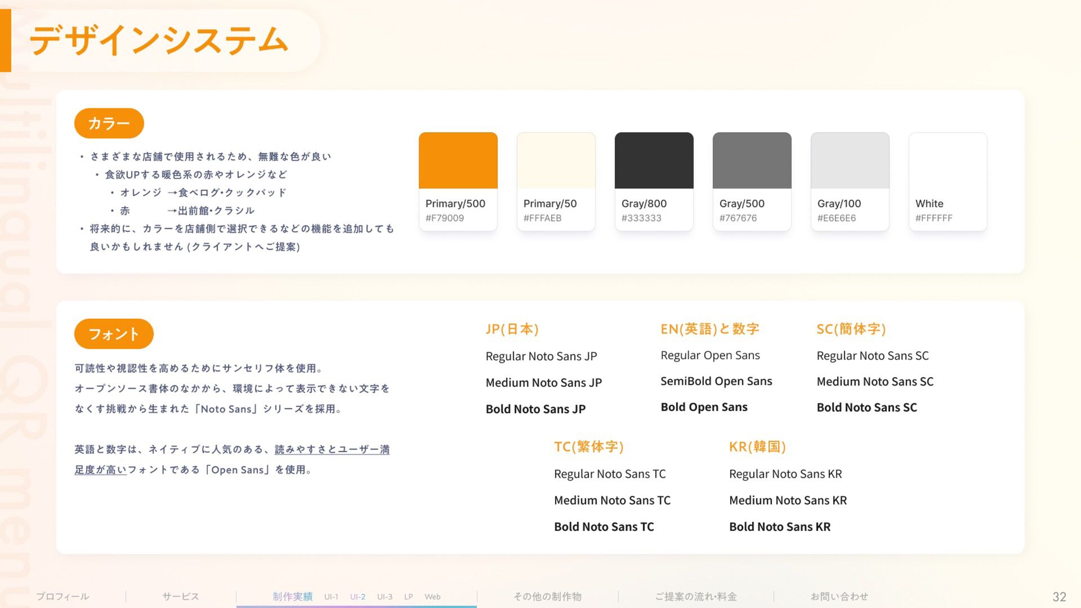Go to the お問い合わせ tab

click(x=839, y=596)
